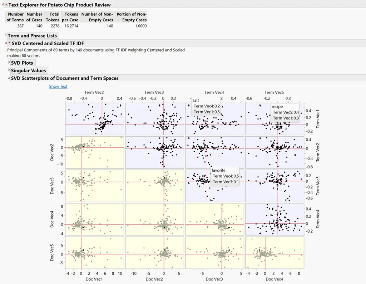Select the Tokens per Case column header
Viewport: 366px width, 284px height.
point(70,17)
